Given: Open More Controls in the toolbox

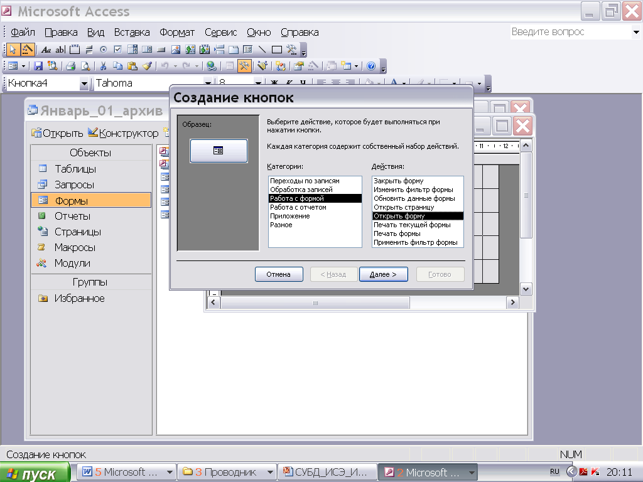Looking at the screenshot, I should tap(291, 50).
